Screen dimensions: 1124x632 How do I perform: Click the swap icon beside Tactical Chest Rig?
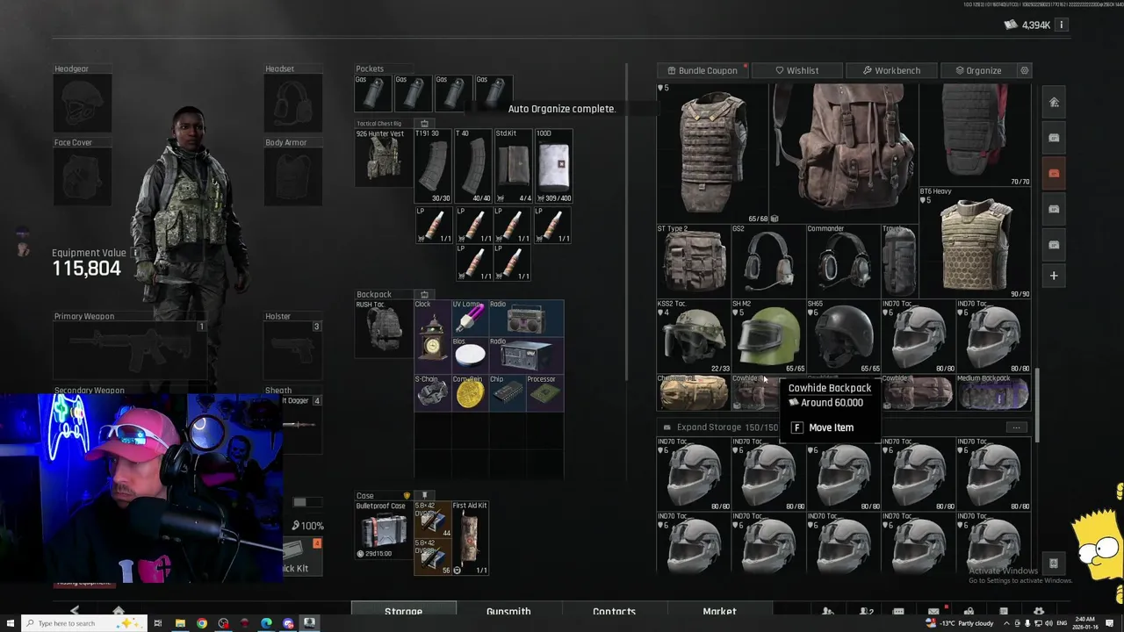424,124
